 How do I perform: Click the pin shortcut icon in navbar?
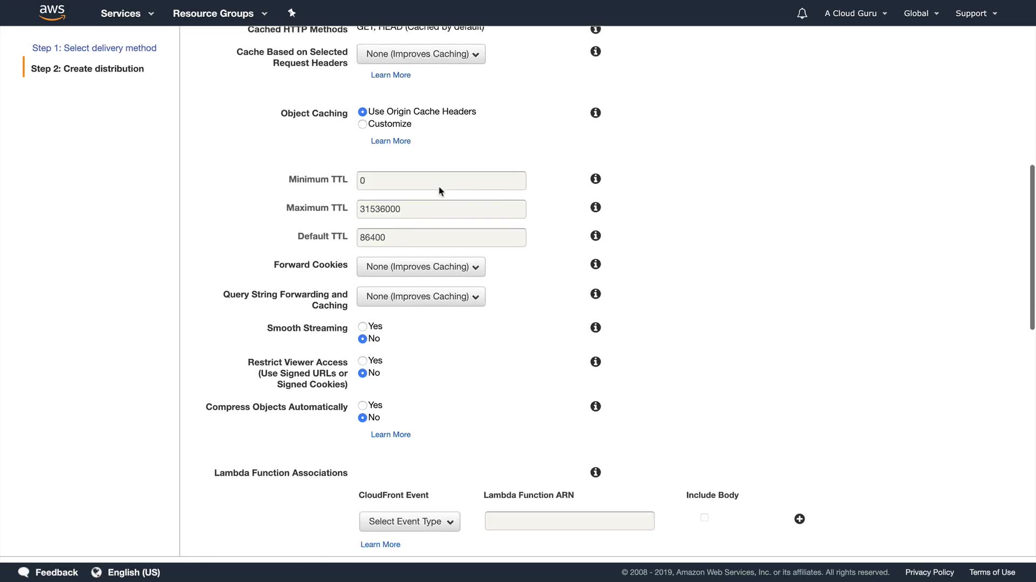pos(291,13)
